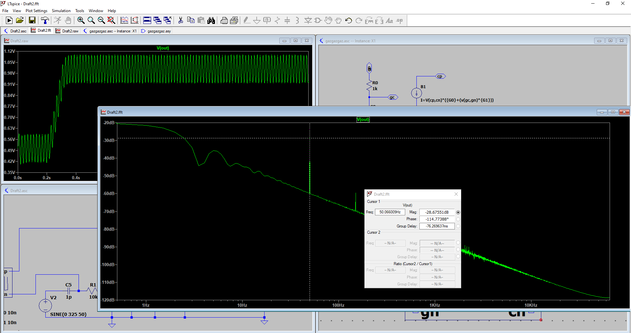Click the Zoom In magnifier icon
Viewport: 631px width, 333px height.
pos(81,21)
